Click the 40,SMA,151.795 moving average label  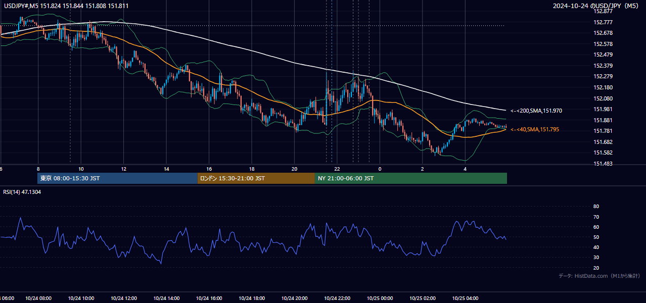[535, 130]
